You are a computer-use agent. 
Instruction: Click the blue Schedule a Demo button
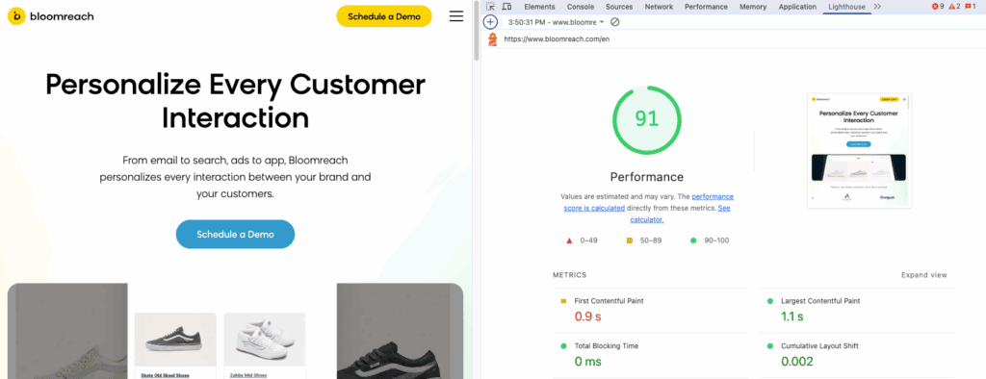coord(235,235)
